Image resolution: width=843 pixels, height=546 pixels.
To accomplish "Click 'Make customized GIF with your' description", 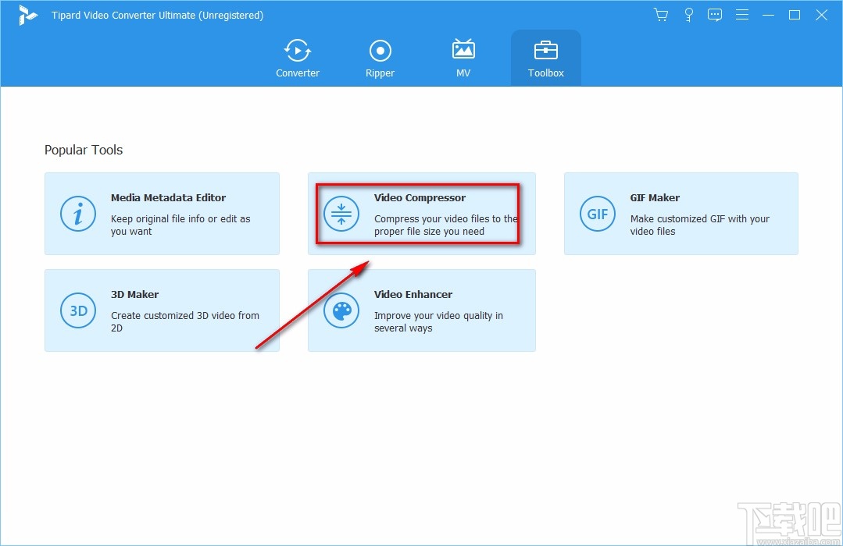I will 699,219.
